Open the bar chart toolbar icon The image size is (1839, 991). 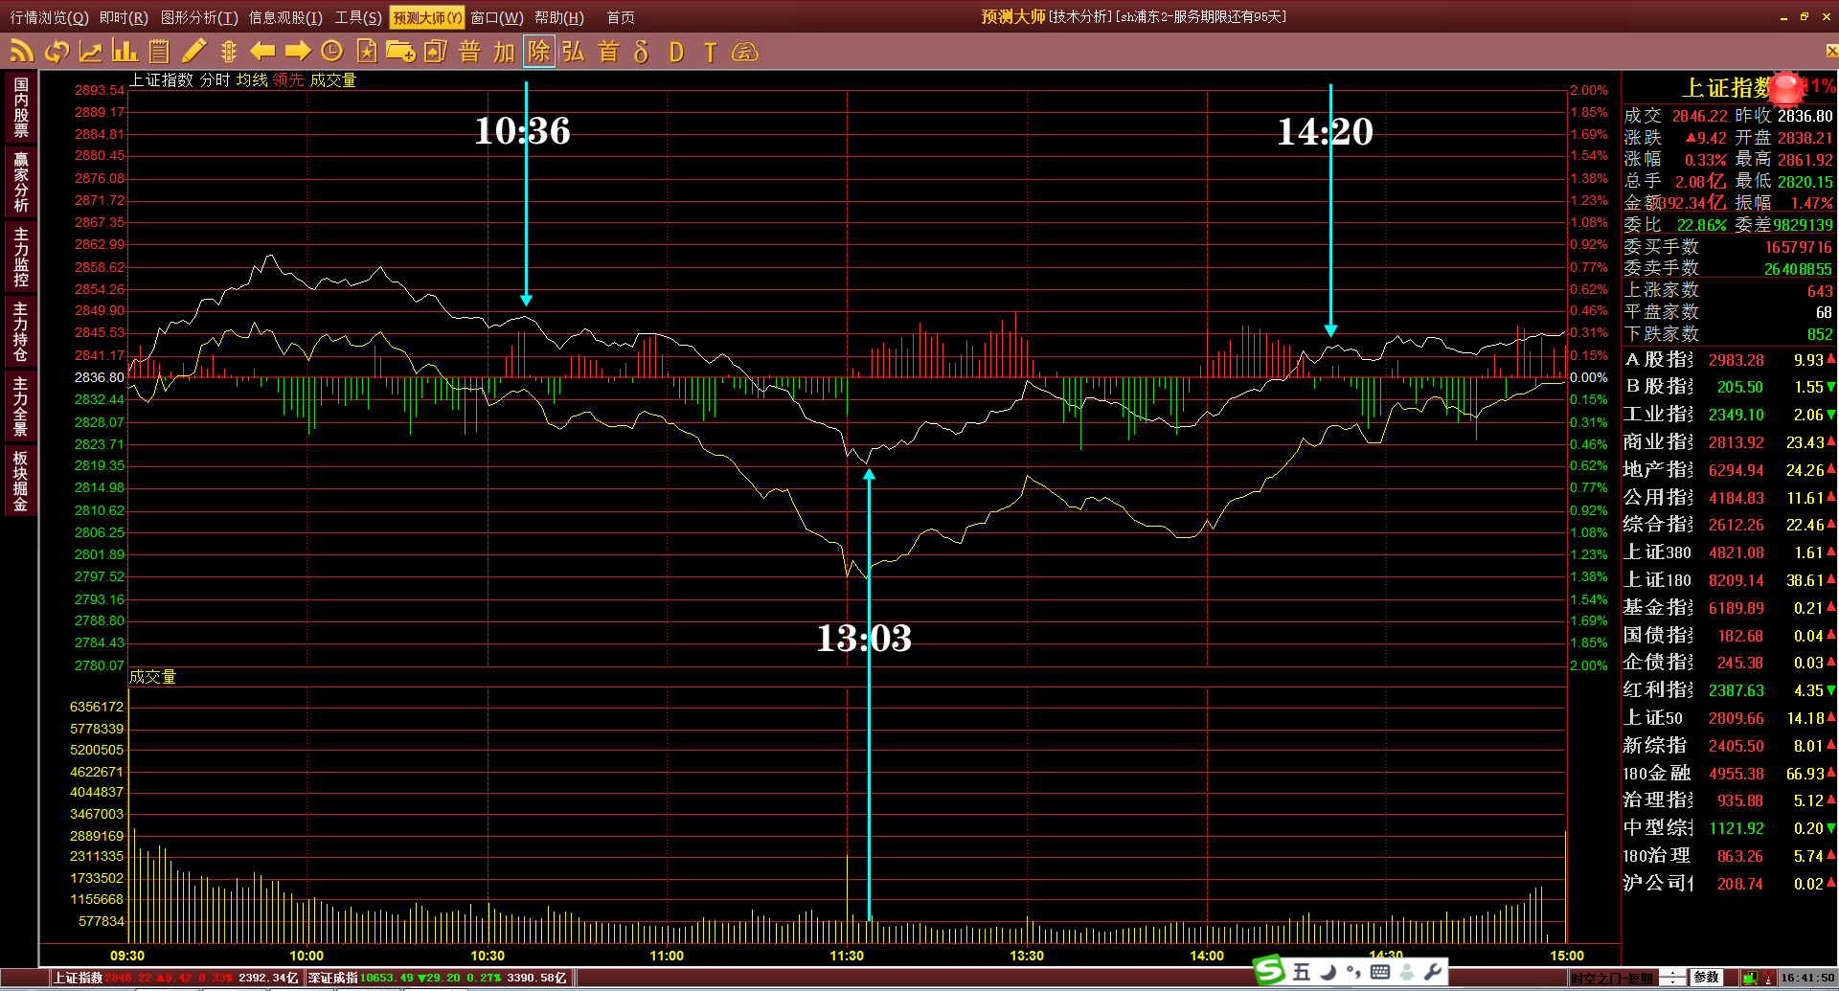(125, 51)
